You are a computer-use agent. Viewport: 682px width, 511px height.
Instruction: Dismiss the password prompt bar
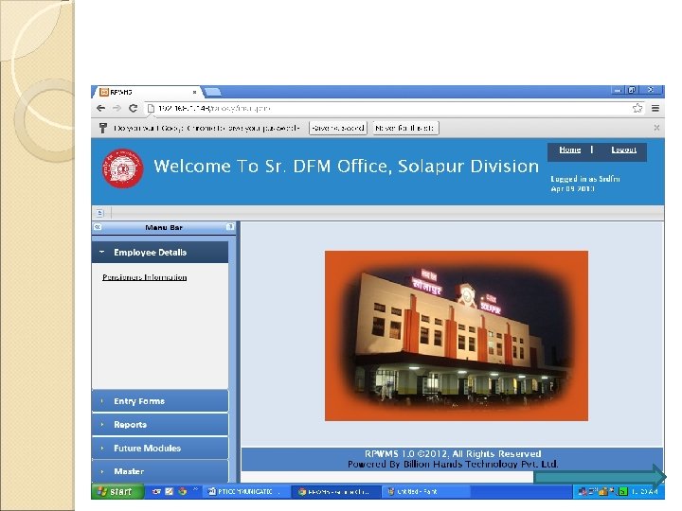(656, 128)
